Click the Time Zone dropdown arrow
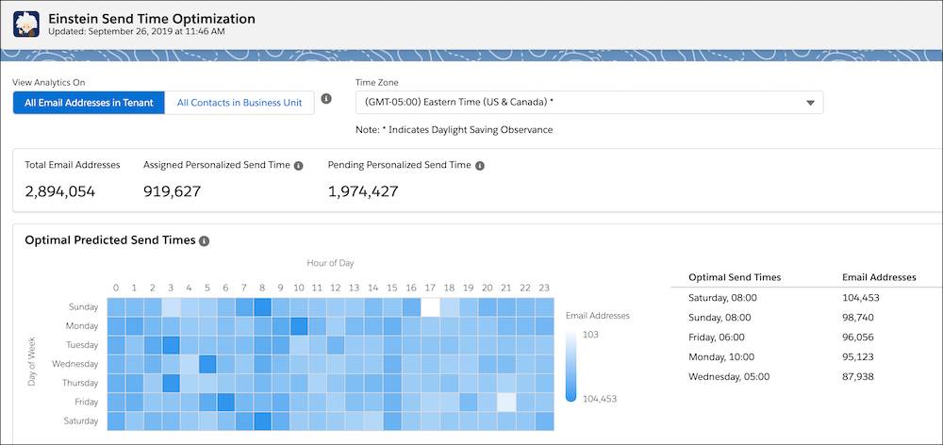Image resolution: width=943 pixels, height=445 pixels. click(810, 103)
